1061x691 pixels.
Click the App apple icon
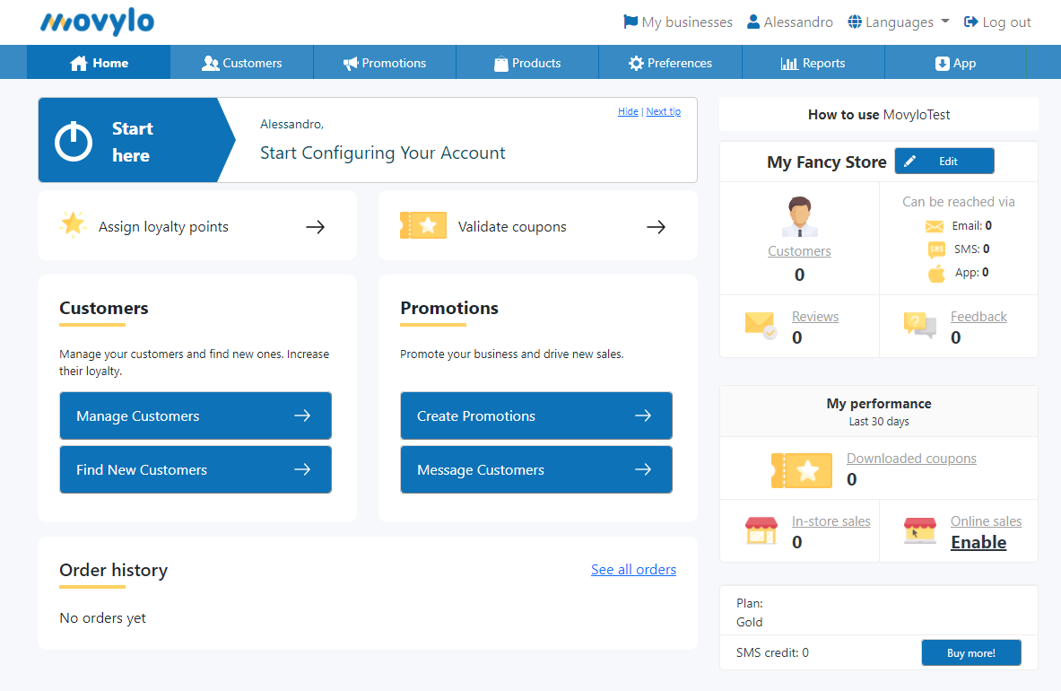coord(936,274)
